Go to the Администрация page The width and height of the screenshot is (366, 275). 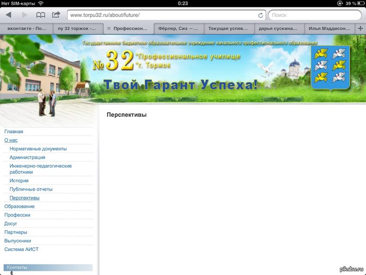pos(27,157)
